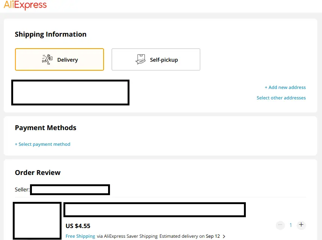Click the Add new address link

click(x=285, y=87)
